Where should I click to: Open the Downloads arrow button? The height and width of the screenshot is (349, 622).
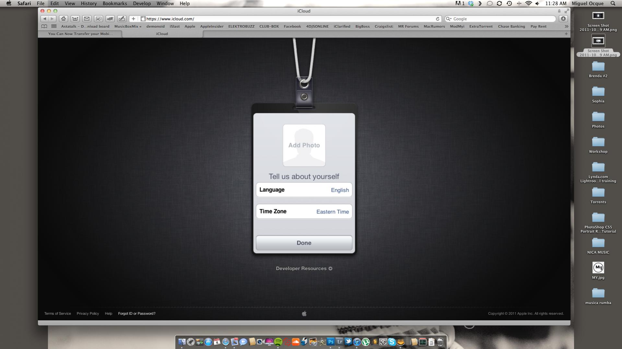click(x=563, y=19)
